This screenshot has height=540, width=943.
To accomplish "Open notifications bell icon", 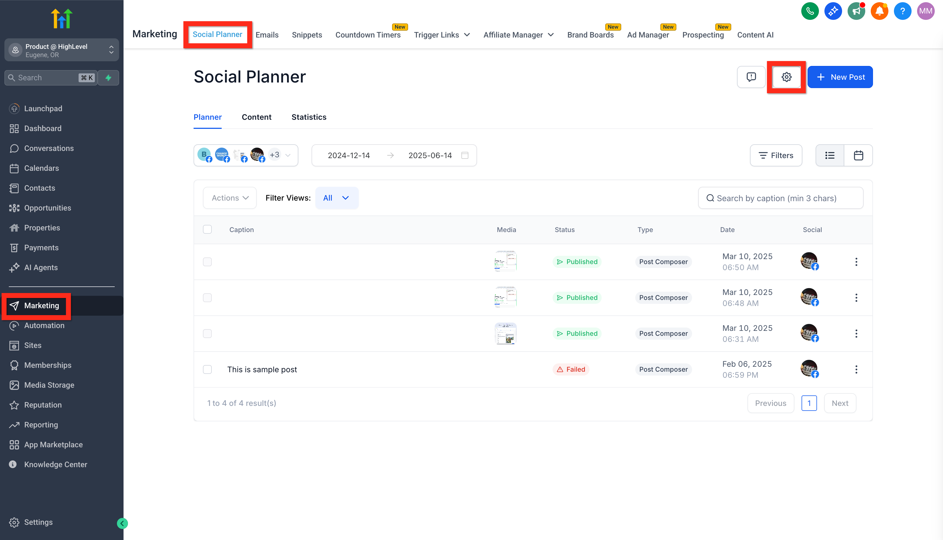I will click(x=879, y=11).
